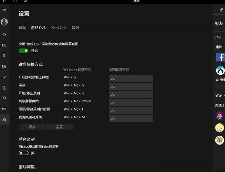
Task: Open the yellow-haired avatar friend
Action: [219, 128]
